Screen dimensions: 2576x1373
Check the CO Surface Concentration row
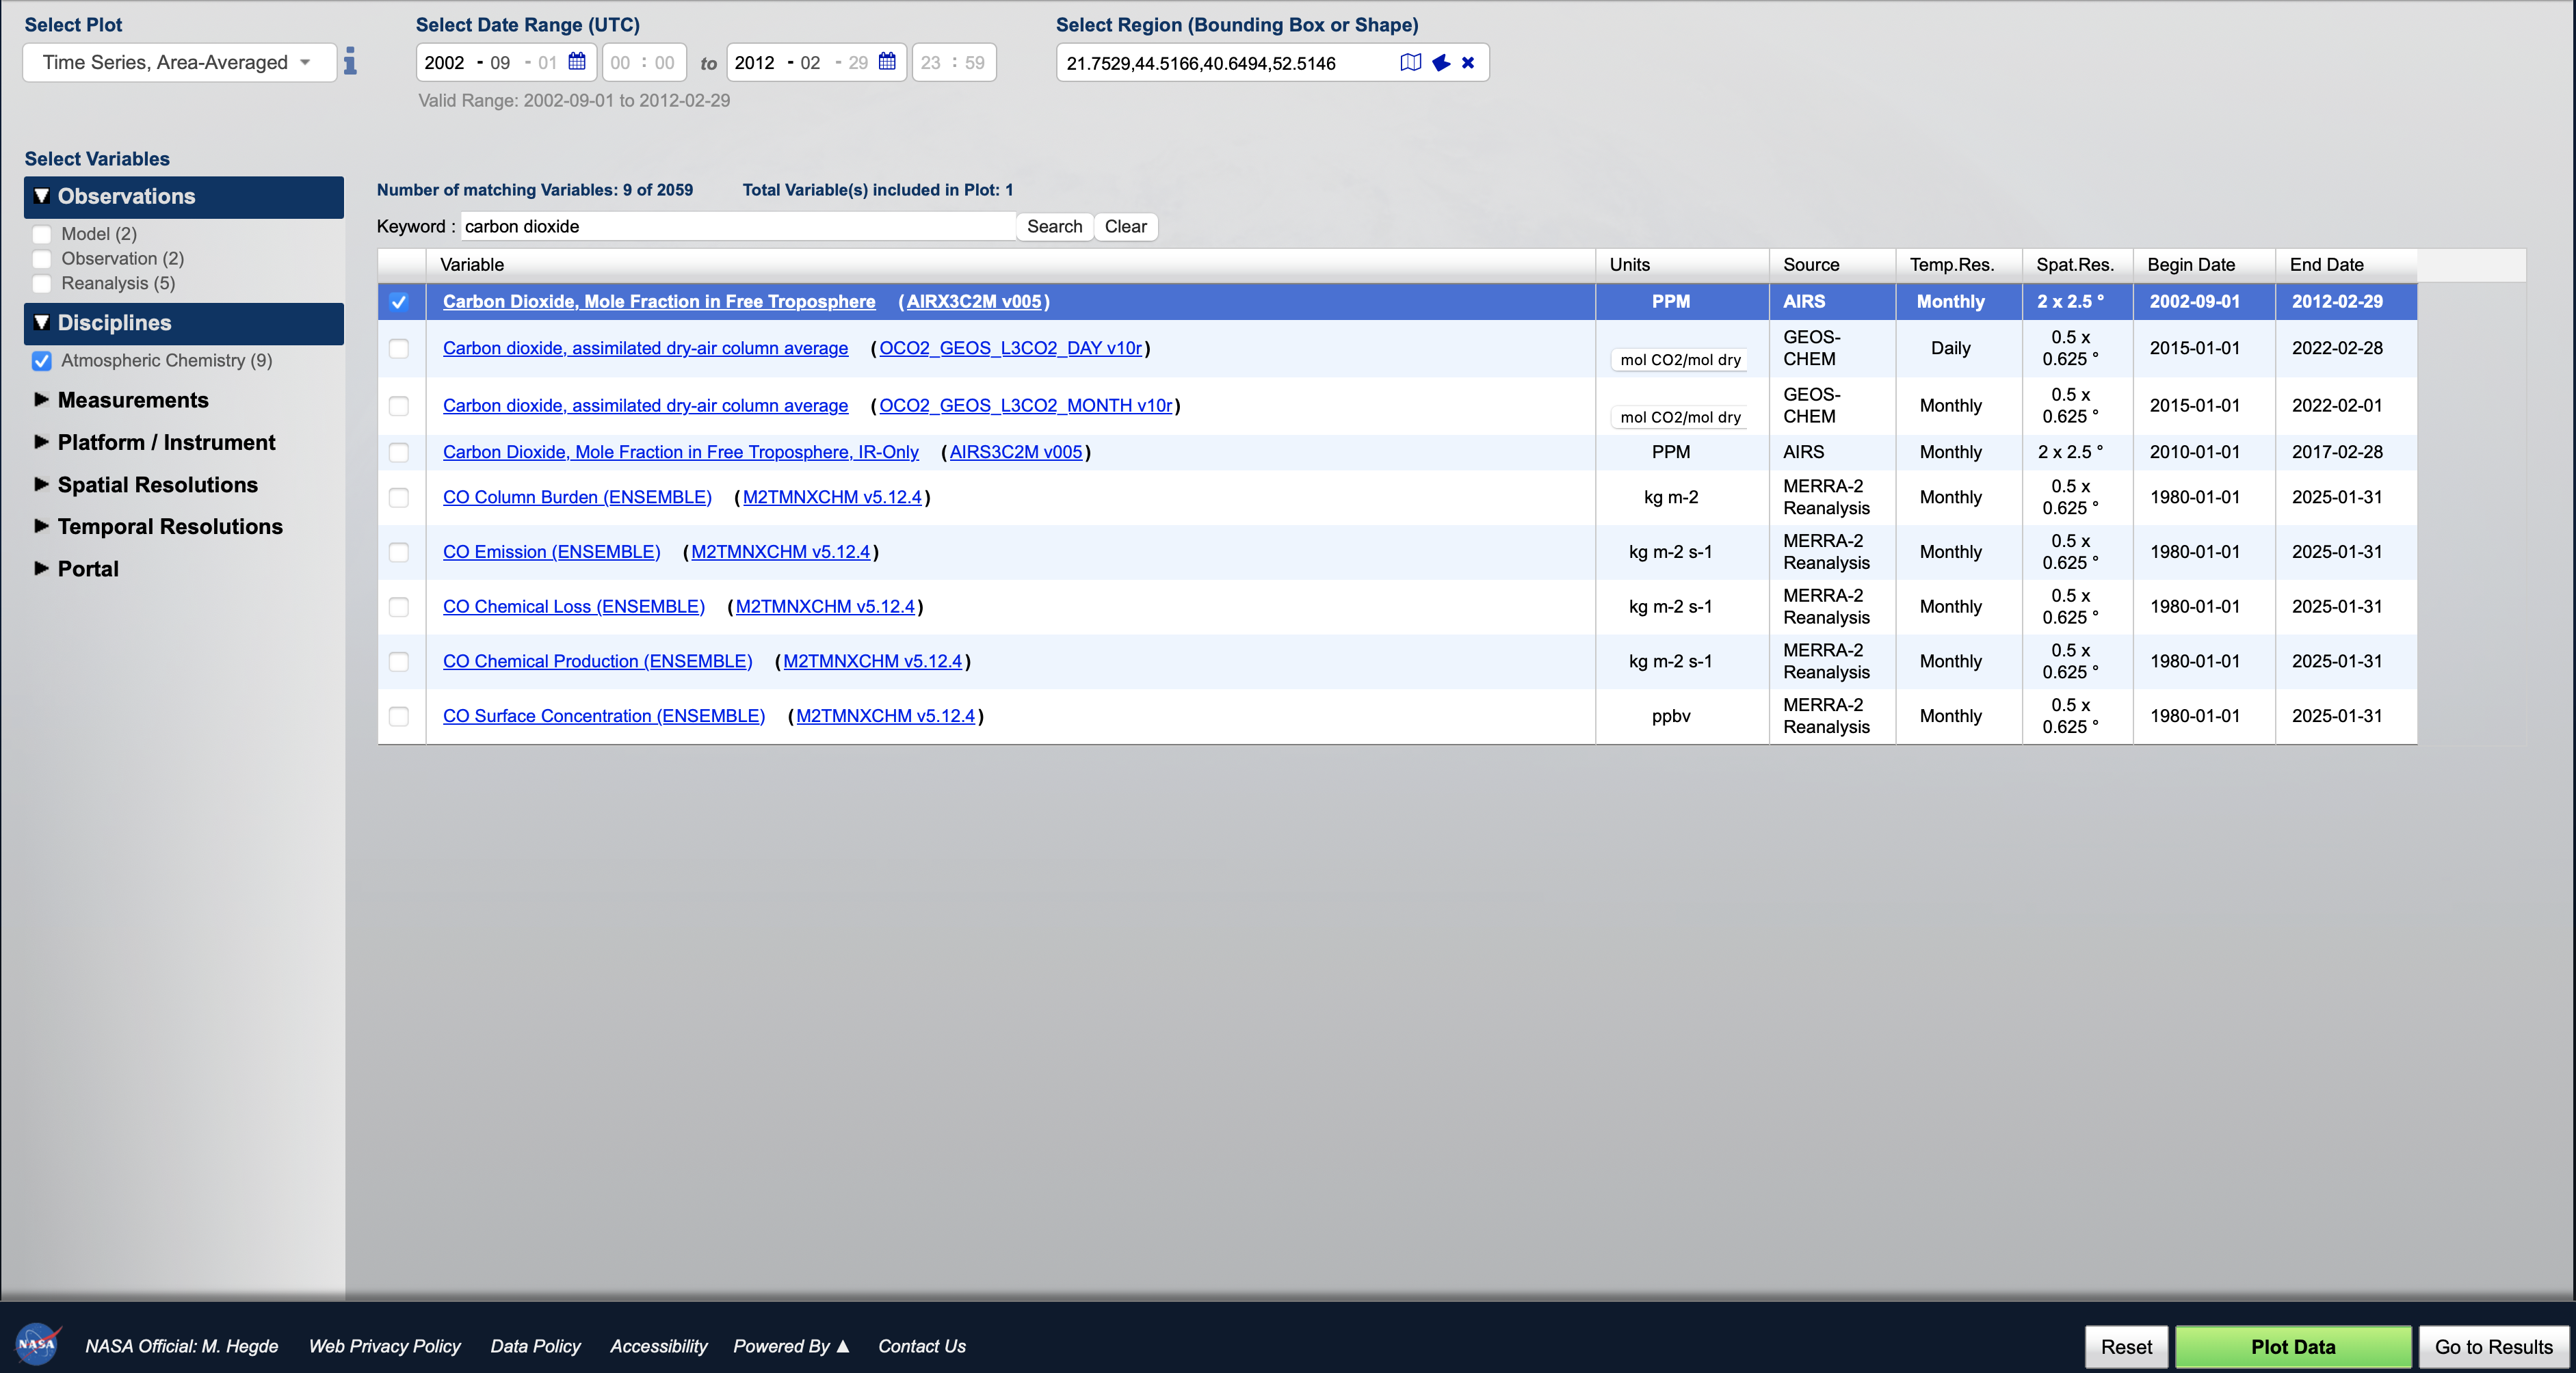399,717
